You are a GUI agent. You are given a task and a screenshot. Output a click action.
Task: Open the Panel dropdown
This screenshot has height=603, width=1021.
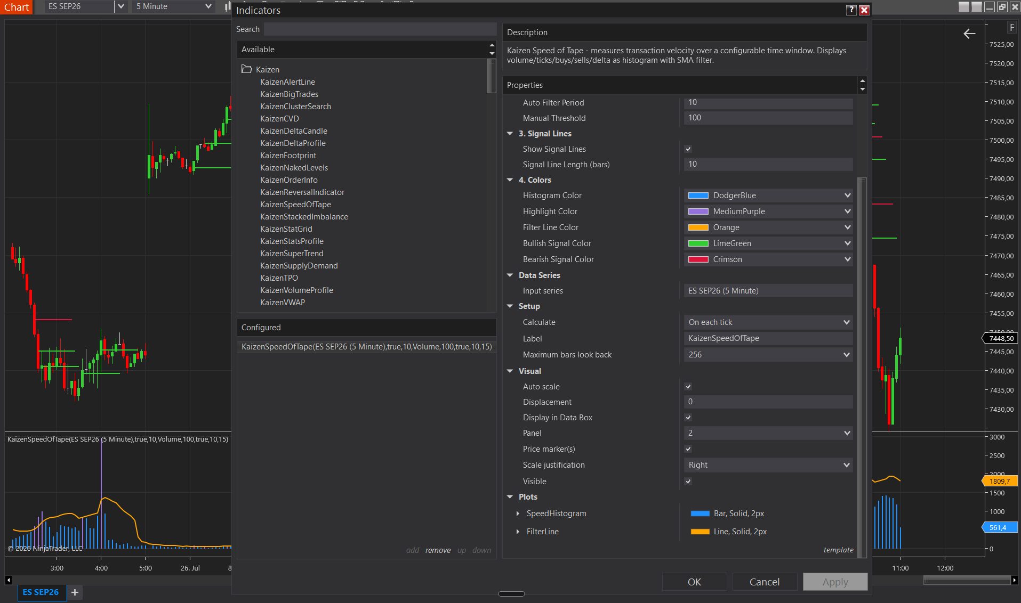[x=768, y=433]
